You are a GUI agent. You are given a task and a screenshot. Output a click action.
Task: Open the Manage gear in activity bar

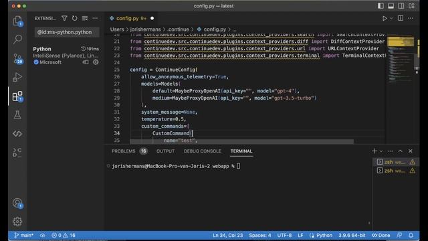tap(17, 222)
